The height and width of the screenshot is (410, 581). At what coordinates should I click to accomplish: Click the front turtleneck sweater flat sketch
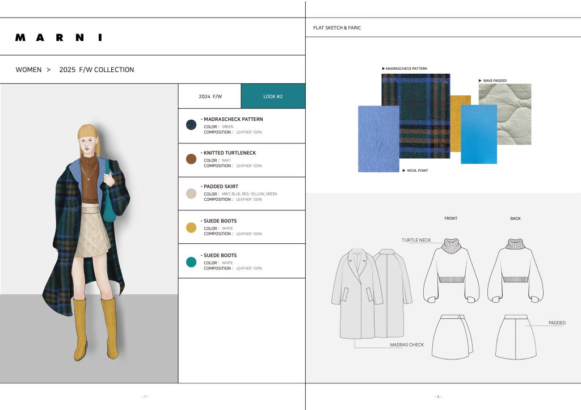[x=451, y=269]
